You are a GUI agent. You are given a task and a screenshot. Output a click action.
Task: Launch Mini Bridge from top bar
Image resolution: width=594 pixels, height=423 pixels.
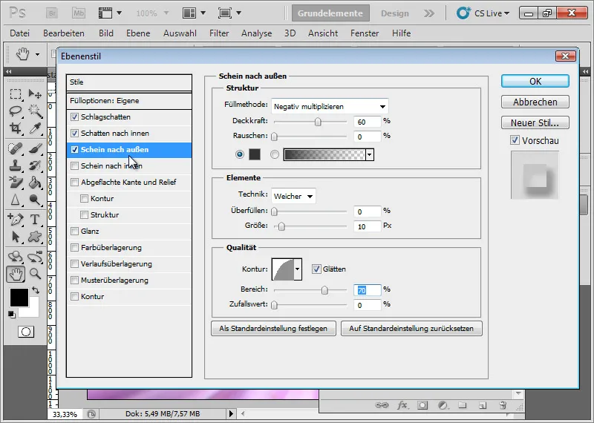click(x=79, y=13)
